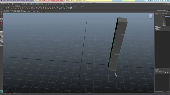The width and height of the screenshot is (170, 95).
Task: Open the Edit Mesh menu
Action: tap(44, 1)
